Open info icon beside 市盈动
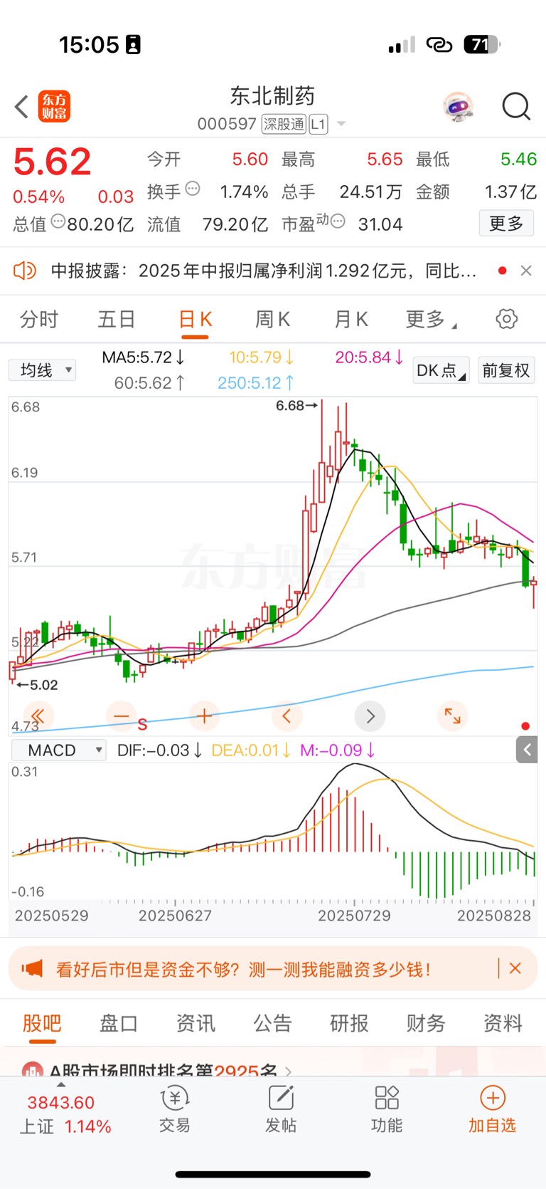The height and width of the screenshot is (1189, 546). pos(338,222)
